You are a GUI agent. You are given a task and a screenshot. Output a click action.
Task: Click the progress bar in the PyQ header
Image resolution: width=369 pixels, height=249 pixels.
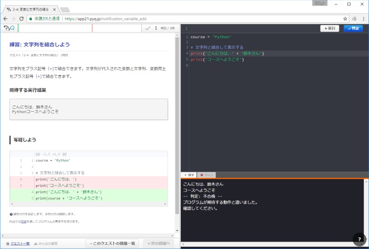pyautogui.click(x=79, y=28)
